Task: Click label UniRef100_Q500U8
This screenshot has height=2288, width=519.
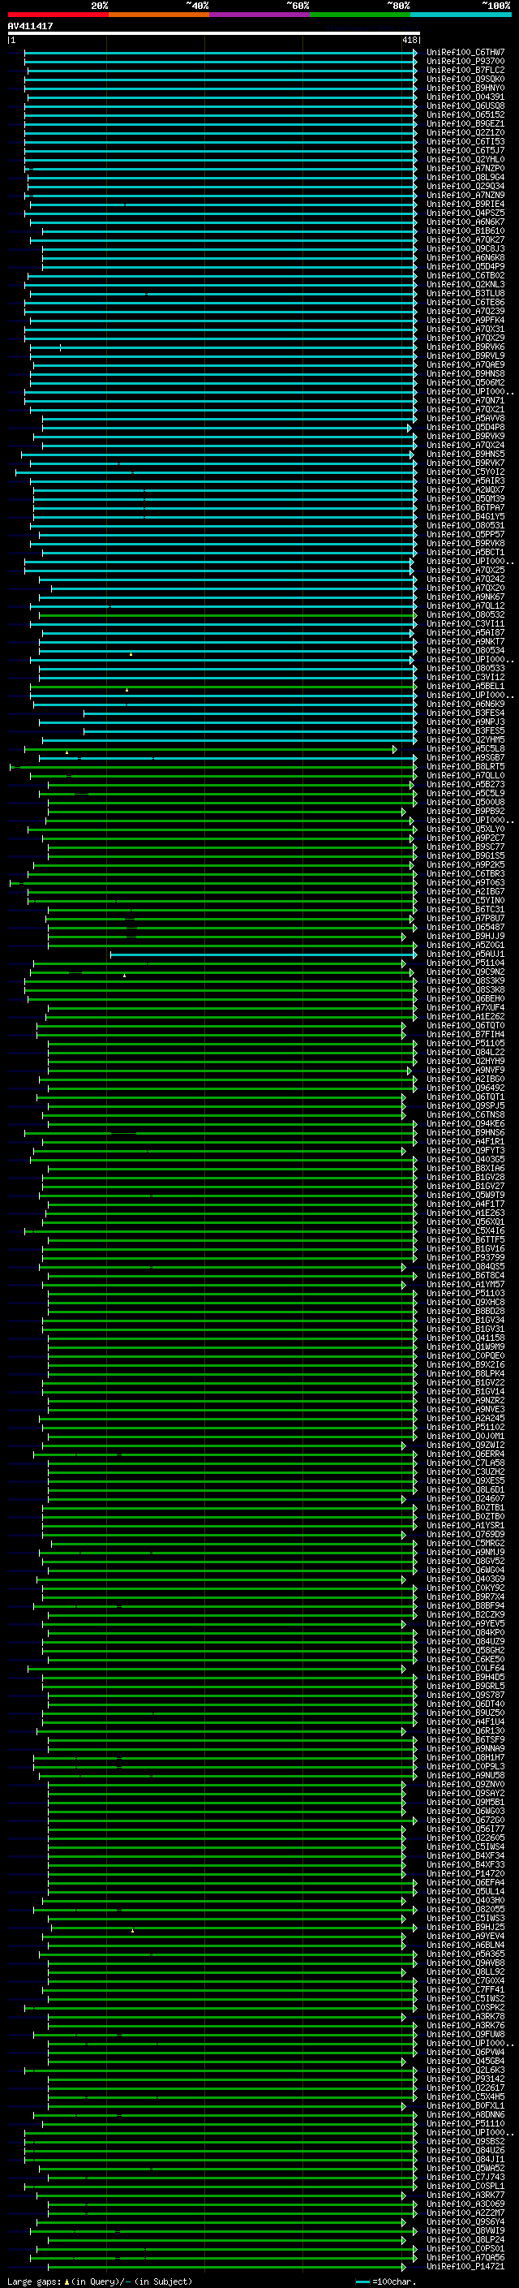Action: click(465, 802)
